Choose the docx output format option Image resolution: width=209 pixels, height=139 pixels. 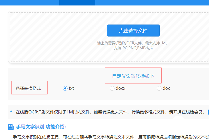(x=112, y=88)
